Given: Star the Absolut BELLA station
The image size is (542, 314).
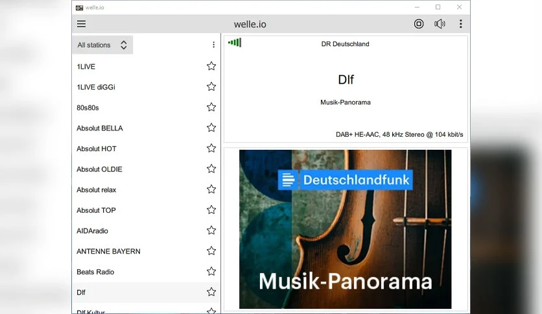Looking at the screenshot, I should 211,128.
